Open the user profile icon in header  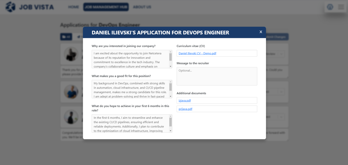[x=330, y=7]
